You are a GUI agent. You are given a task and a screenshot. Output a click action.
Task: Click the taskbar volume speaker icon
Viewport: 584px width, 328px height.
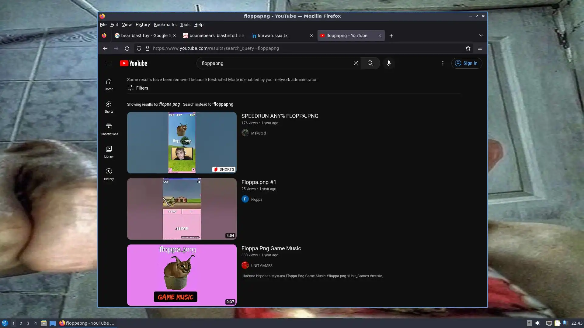[x=537, y=323]
